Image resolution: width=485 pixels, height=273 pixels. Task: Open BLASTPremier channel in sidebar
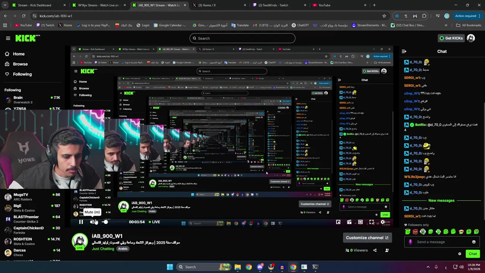point(32,219)
